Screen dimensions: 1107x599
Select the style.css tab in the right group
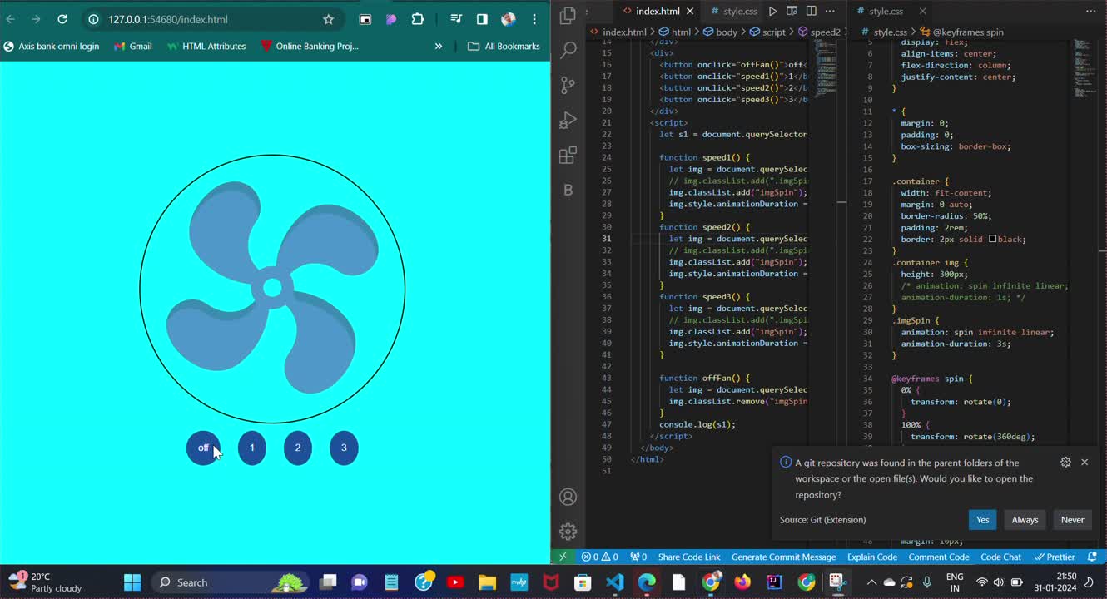coord(886,11)
